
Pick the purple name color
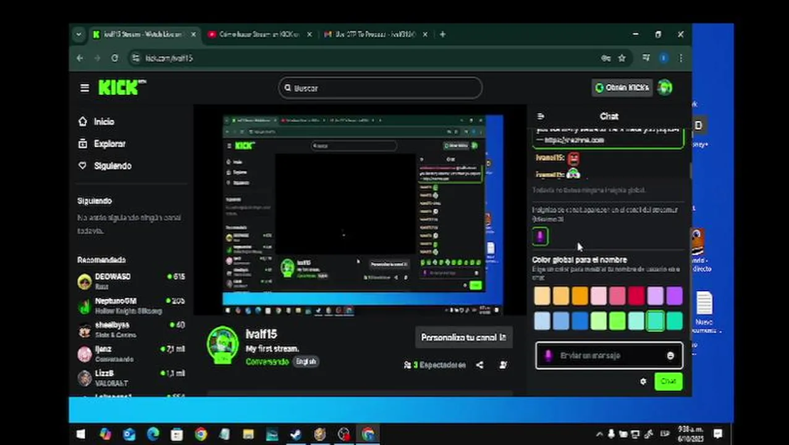[674, 296]
